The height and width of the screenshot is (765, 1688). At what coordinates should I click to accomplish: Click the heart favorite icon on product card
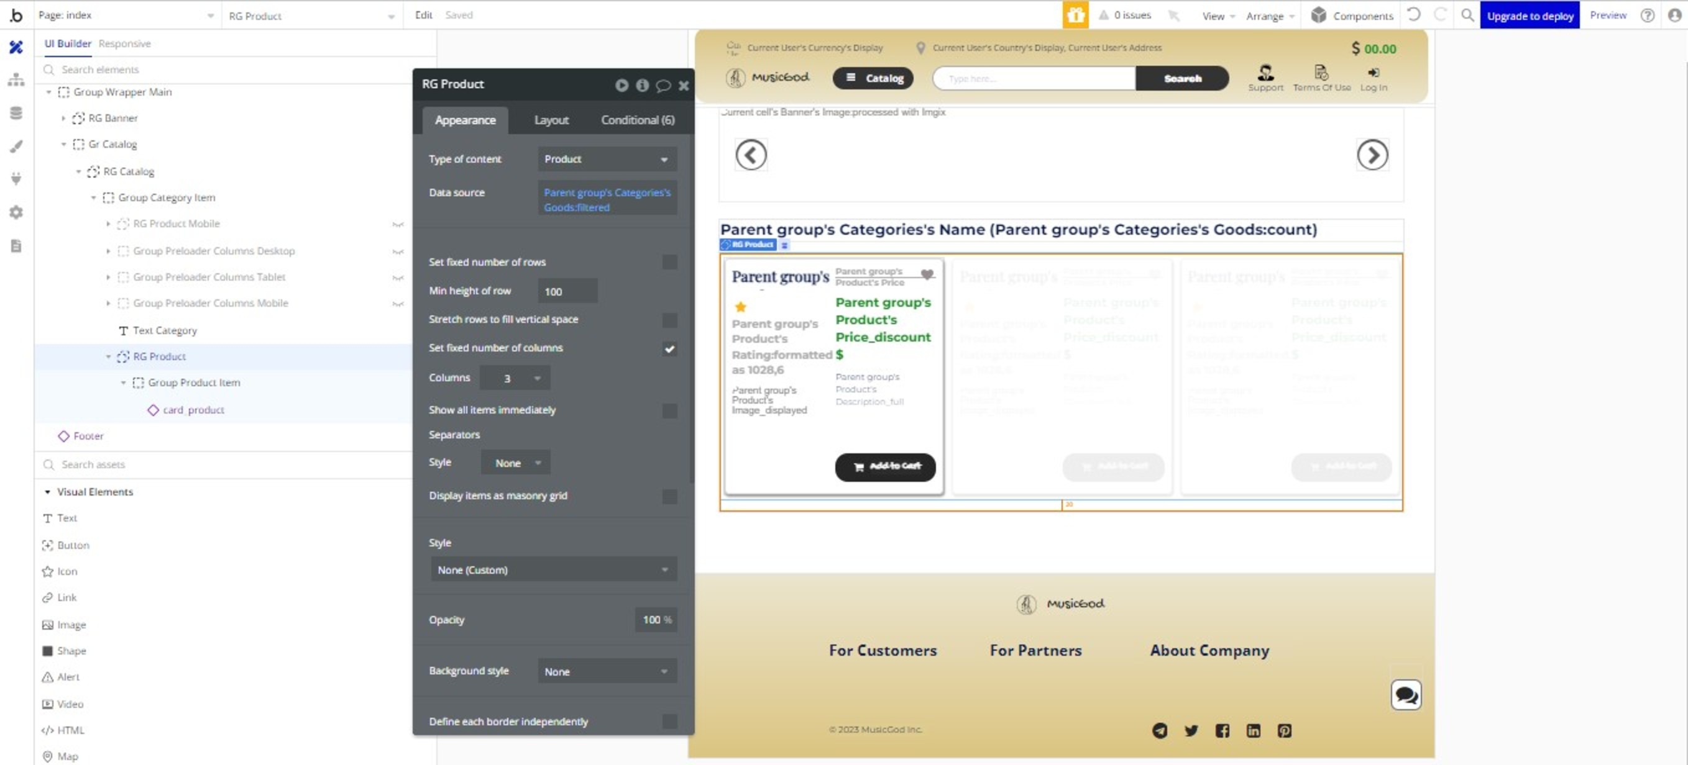click(927, 274)
